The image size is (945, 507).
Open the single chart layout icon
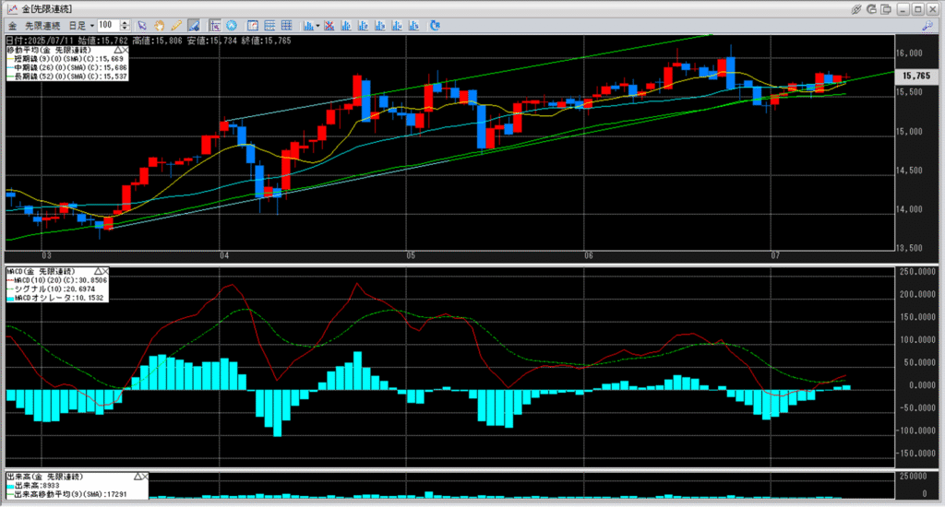[253, 25]
